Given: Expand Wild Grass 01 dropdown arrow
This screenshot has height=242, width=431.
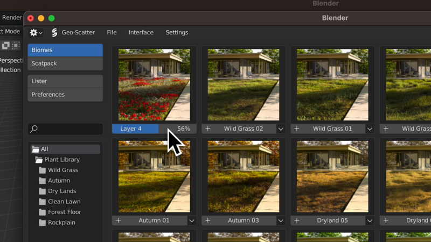Looking at the screenshot, I should (370, 129).
